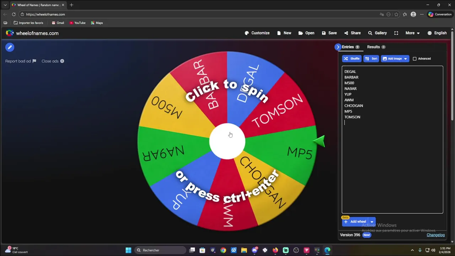
Task: Change language from English
Action: point(437,33)
